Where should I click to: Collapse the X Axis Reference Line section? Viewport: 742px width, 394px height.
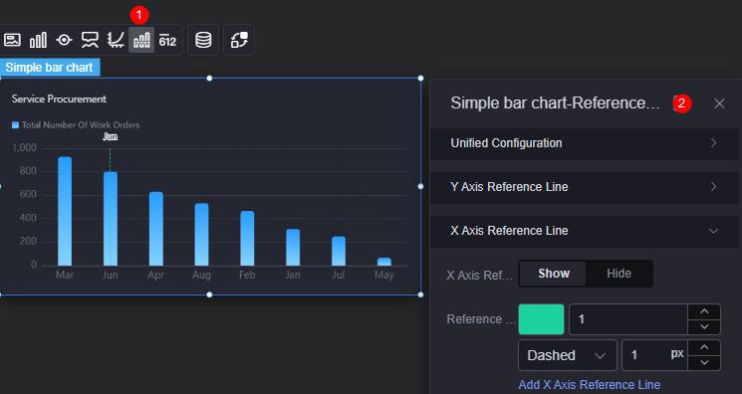(x=585, y=231)
